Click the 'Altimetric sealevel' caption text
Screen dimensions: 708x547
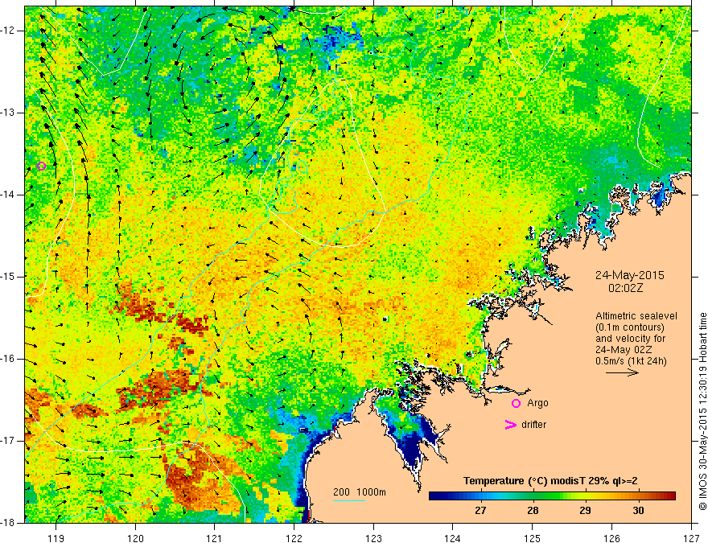636,316
